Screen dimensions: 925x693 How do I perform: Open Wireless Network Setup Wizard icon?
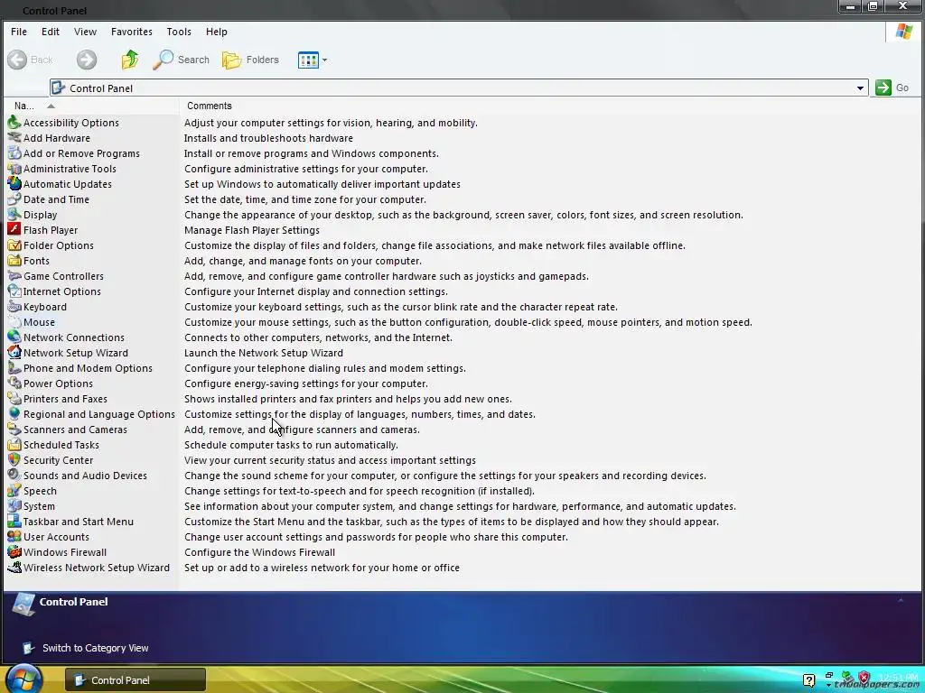tap(14, 567)
